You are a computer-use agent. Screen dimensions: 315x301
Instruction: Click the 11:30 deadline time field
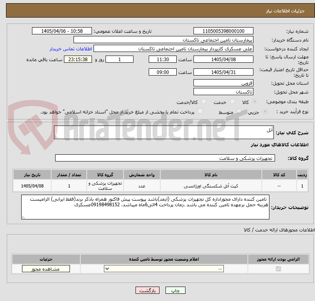click(163, 59)
